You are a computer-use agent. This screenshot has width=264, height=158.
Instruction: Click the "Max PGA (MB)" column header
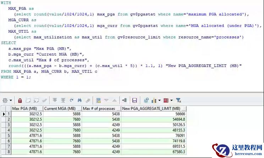click(x=27, y=109)
